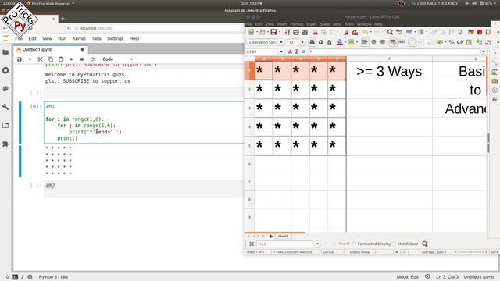Apply yellow background color swatch
The image size is (500, 281).
351,42
